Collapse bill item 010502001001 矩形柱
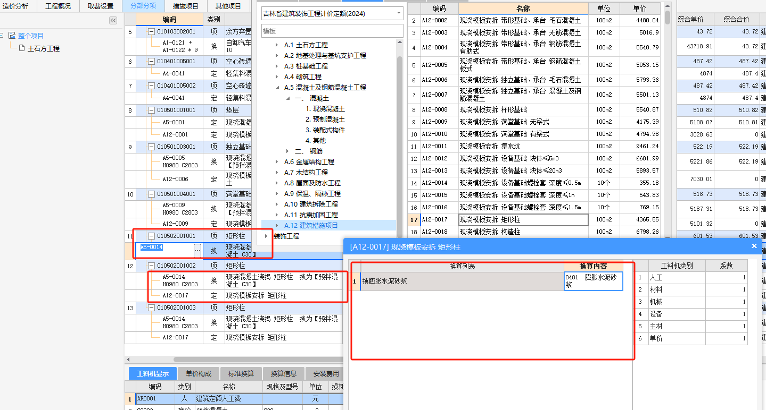 (x=151, y=236)
